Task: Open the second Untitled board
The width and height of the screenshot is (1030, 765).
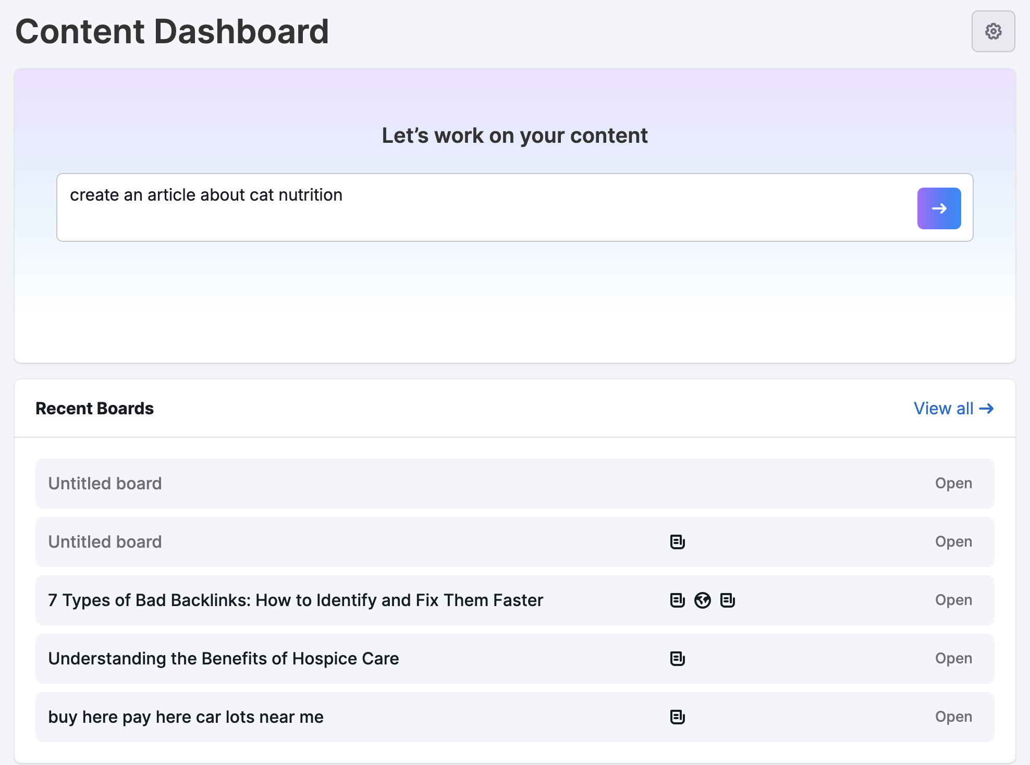Action: (x=953, y=542)
